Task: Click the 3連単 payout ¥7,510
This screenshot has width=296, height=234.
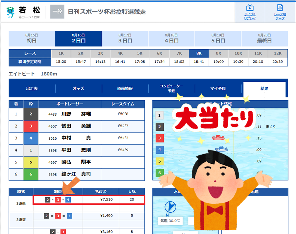Action: click(x=107, y=199)
